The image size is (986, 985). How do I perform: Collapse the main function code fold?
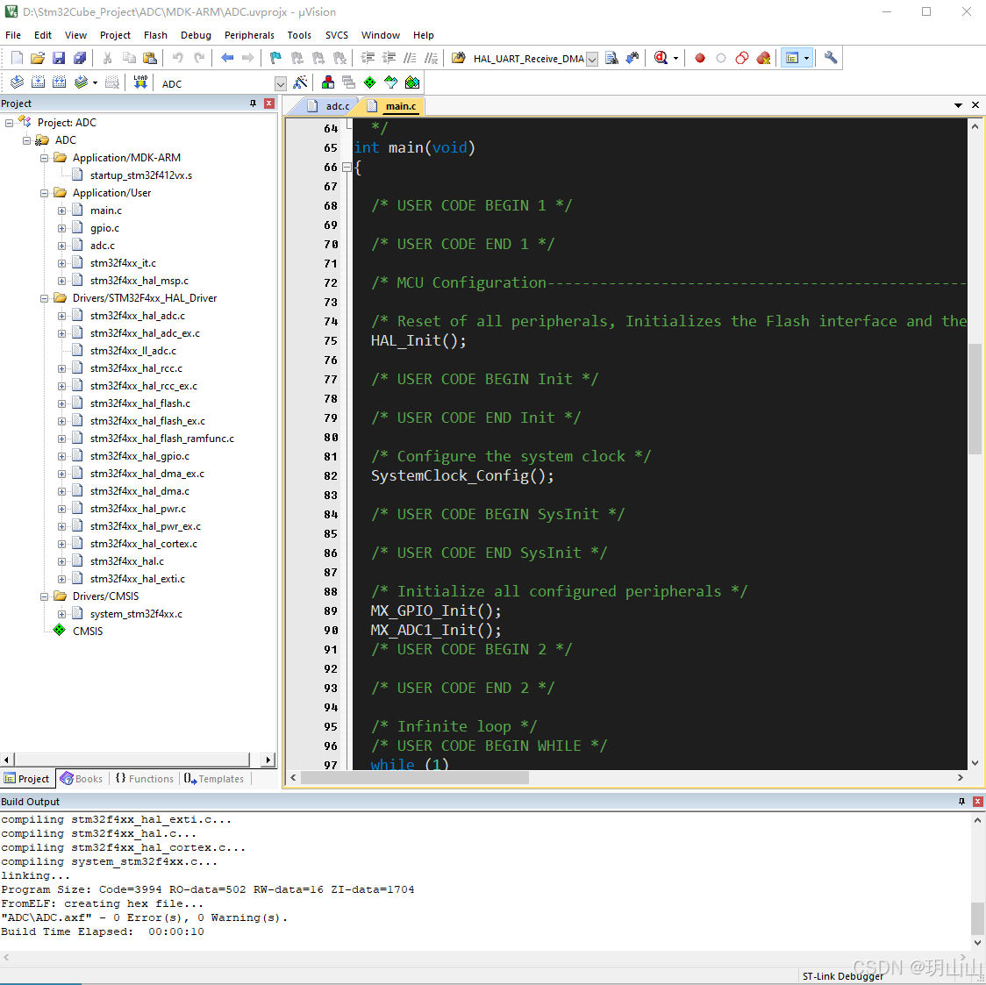click(x=347, y=168)
